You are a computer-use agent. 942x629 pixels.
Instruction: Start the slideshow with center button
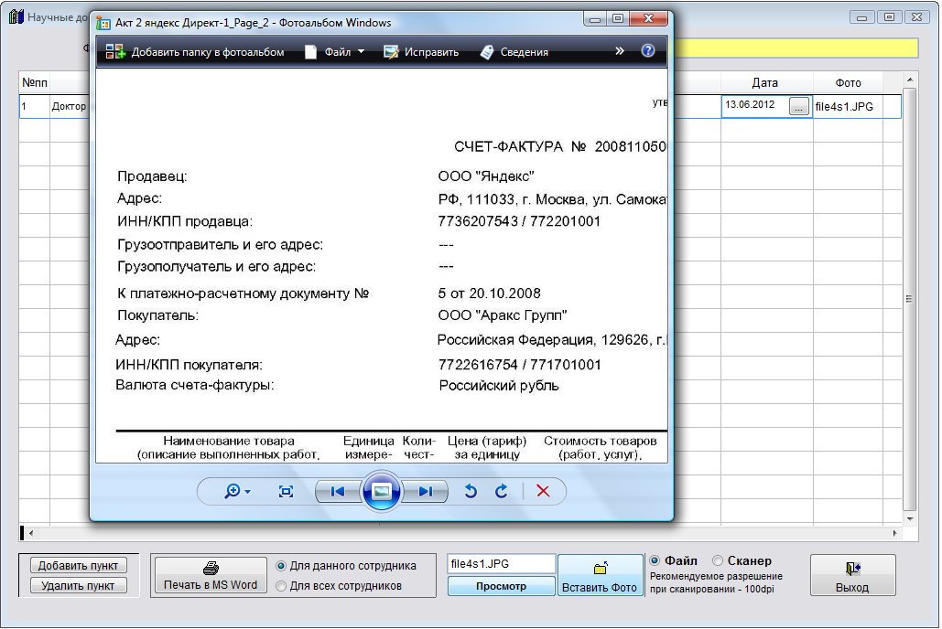tap(382, 492)
